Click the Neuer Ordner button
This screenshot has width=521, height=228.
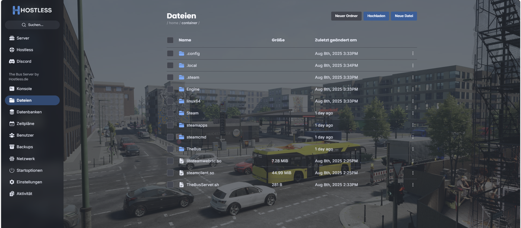tap(346, 16)
